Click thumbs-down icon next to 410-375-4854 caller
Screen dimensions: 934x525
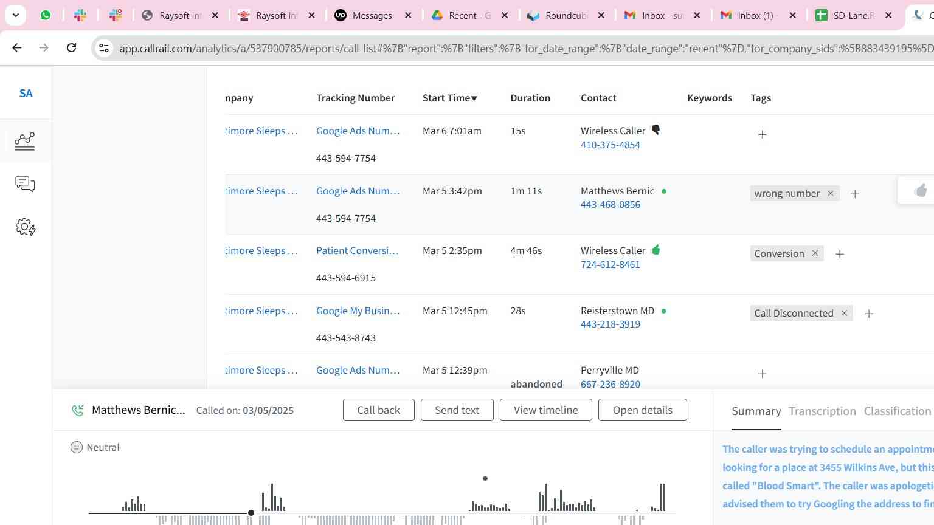point(656,129)
